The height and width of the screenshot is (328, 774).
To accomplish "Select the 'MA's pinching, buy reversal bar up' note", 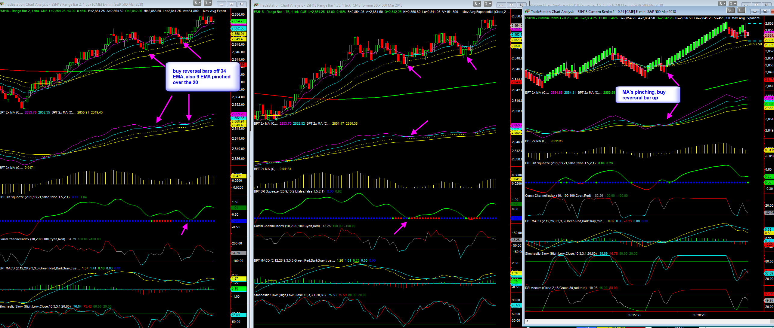I will pyautogui.click(x=648, y=95).
